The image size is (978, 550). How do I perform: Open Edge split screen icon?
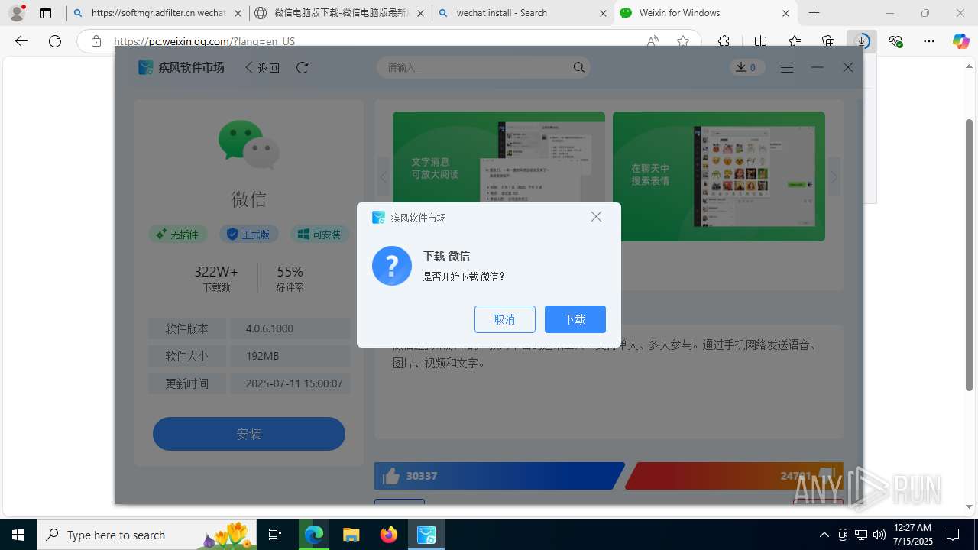[x=760, y=41]
